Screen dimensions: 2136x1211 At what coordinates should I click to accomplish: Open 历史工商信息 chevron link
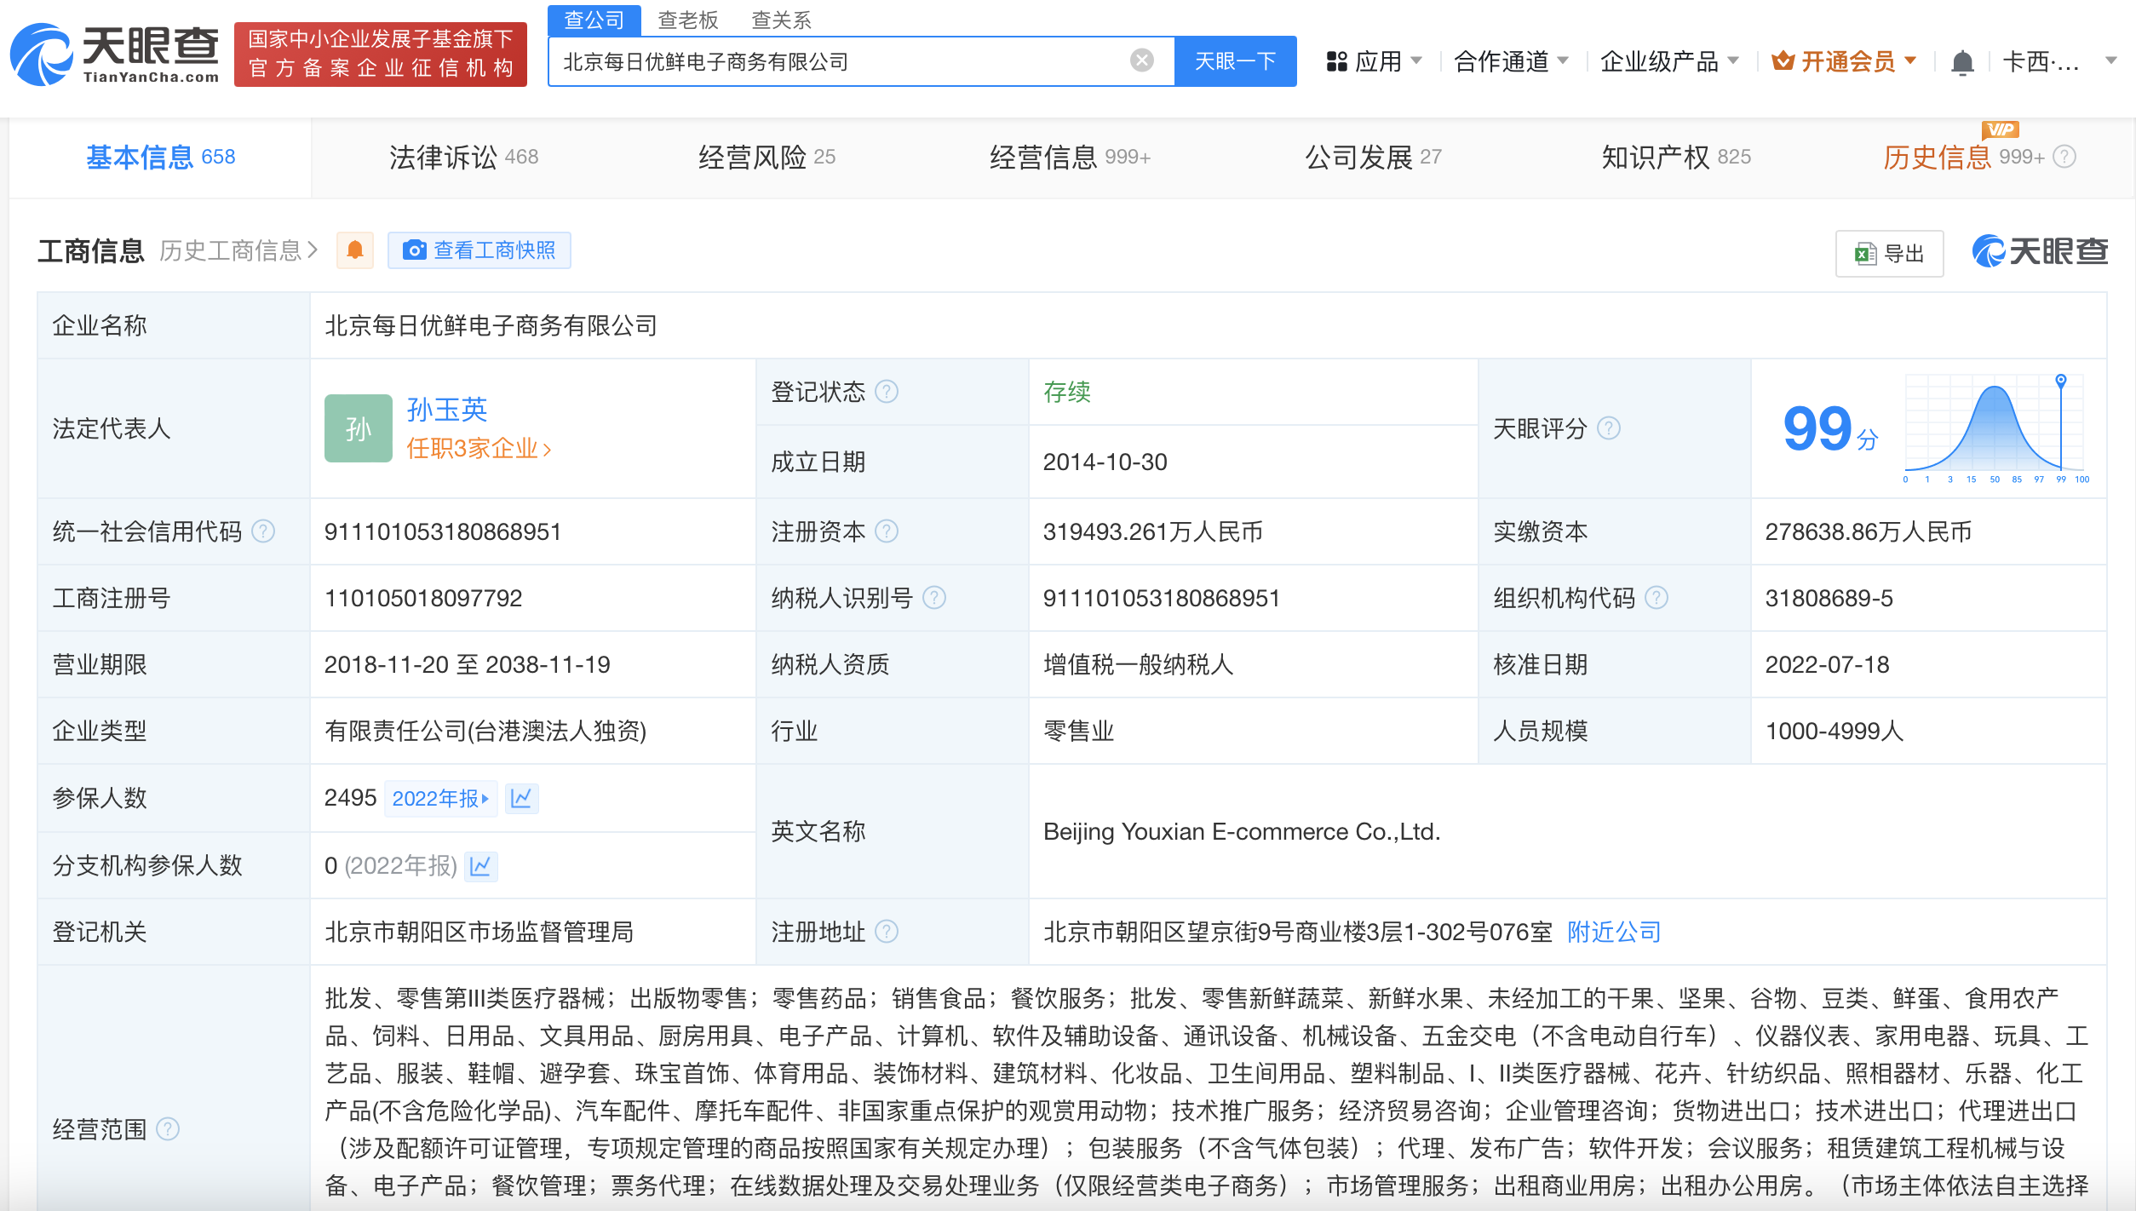coord(238,250)
